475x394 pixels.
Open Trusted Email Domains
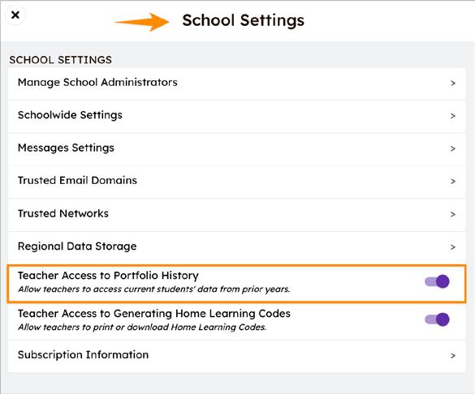[236, 181]
